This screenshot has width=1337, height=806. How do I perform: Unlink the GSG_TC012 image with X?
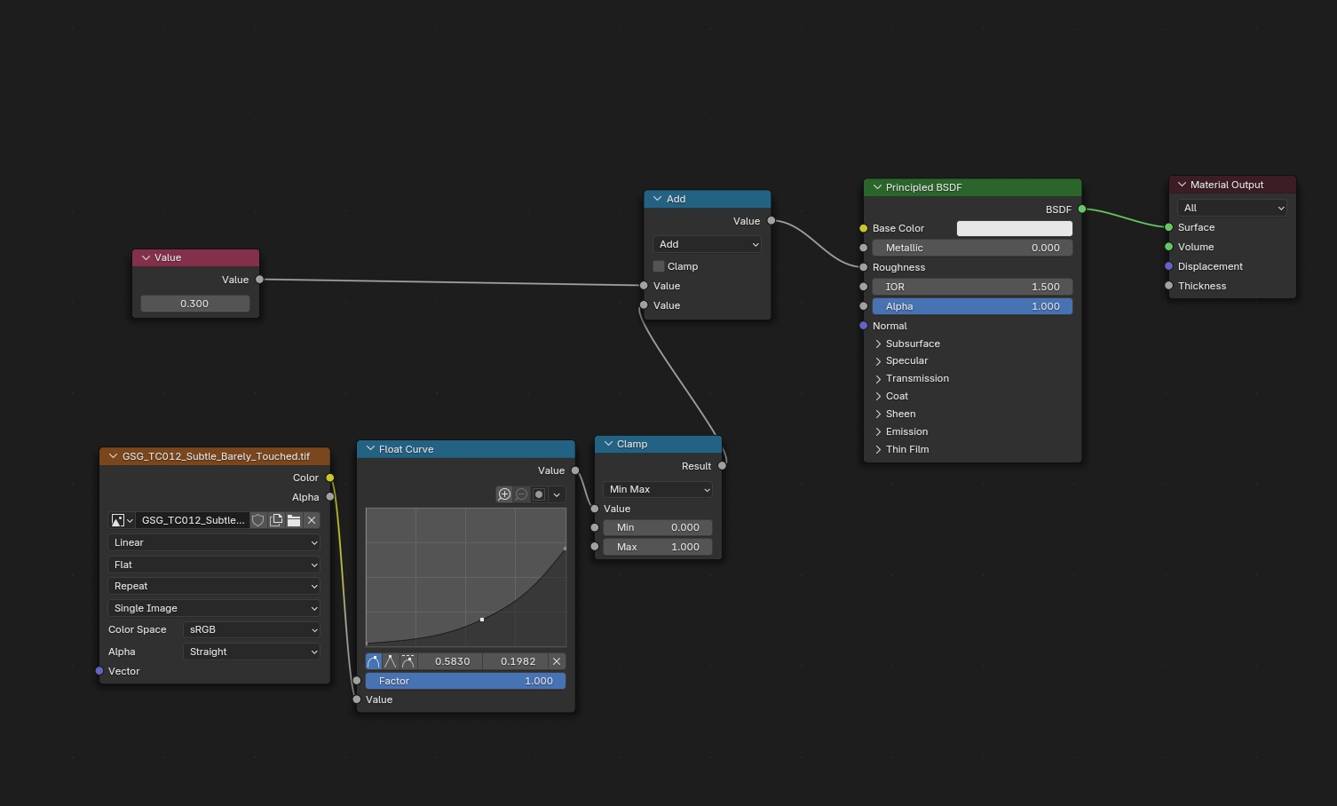tap(312, 520)
